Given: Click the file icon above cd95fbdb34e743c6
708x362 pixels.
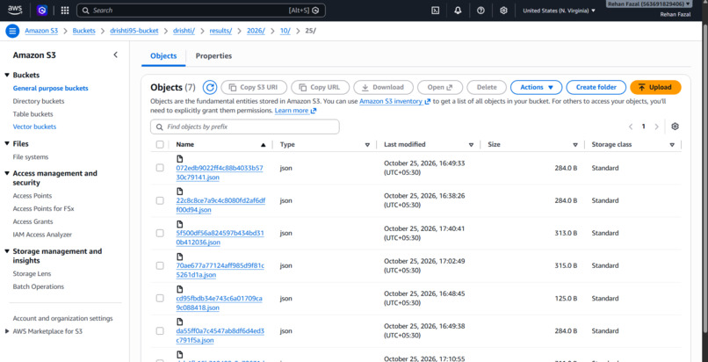Looking at the screenshot, I should coord(180,289).
